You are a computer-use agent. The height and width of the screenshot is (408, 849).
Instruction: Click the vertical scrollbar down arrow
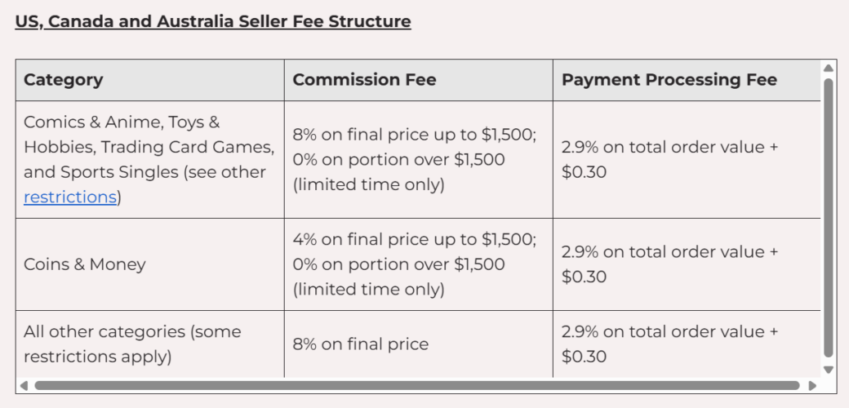point(828,370)
